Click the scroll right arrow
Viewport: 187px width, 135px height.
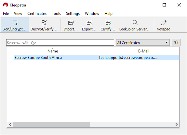click(177, 124)
